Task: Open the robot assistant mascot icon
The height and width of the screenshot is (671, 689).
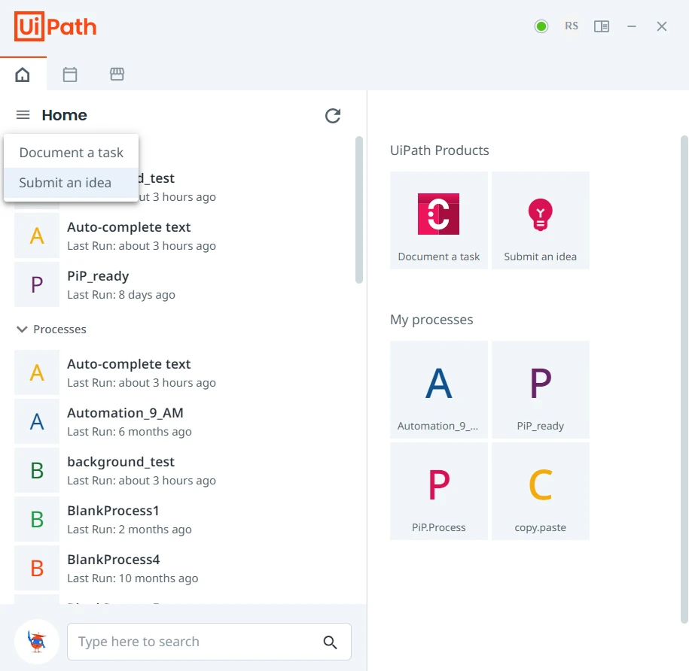Action: coord(37,641)
